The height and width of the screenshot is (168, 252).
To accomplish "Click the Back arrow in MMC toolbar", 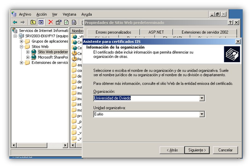I will [15, 22].
